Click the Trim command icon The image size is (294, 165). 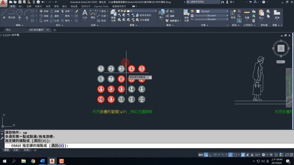coord(62,11)
